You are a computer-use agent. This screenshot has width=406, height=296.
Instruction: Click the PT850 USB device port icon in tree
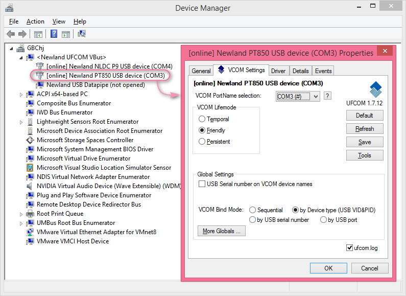[40, 76]
